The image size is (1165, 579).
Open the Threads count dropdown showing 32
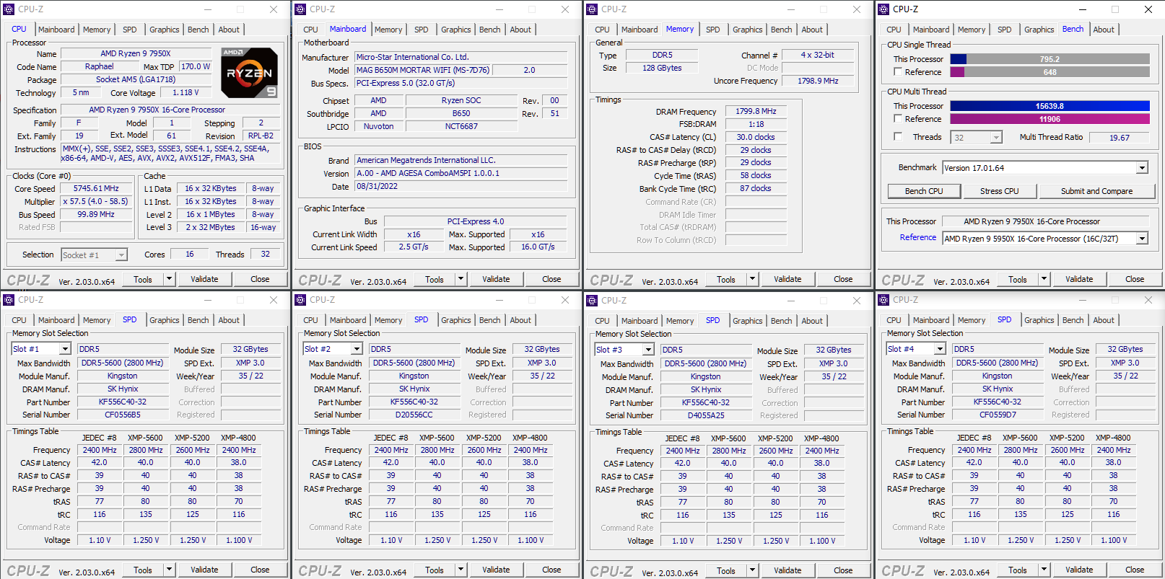(x=996, y=138)
